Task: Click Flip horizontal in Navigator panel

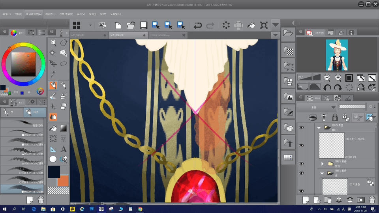Action: (360, 87)
